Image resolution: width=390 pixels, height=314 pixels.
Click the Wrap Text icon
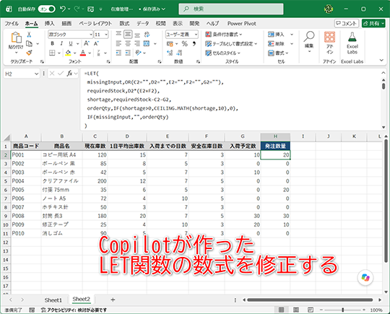pos(147,35)
